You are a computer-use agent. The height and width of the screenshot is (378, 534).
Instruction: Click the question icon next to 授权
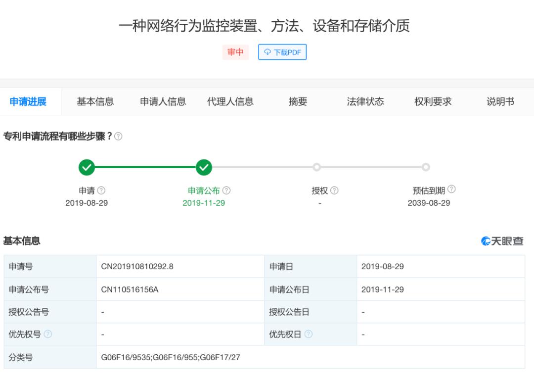pos(334,190)
